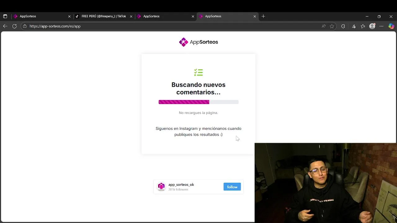Switch to the FREE PERÚ TikTok tab
The image size is (397, 223).
[x=104, y=16]
